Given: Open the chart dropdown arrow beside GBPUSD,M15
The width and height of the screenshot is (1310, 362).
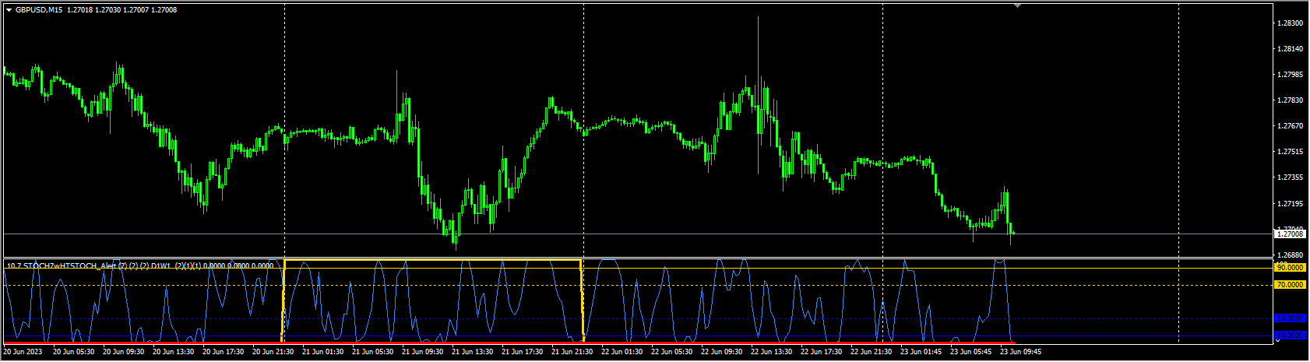Looking at the screenshot, I should (x=9, y=10).
